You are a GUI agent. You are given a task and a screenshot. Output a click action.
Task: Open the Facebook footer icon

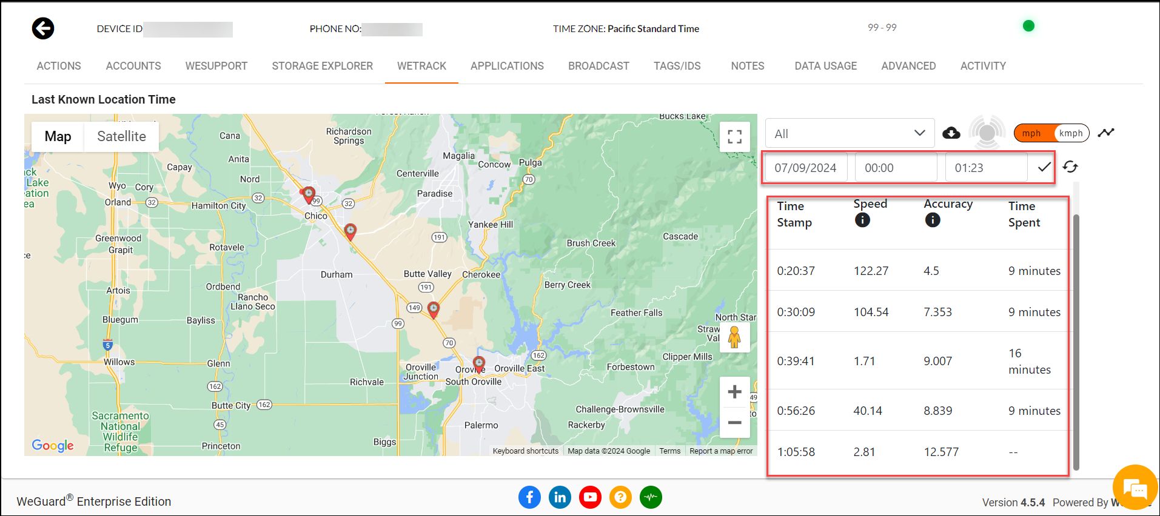point(529,497)
